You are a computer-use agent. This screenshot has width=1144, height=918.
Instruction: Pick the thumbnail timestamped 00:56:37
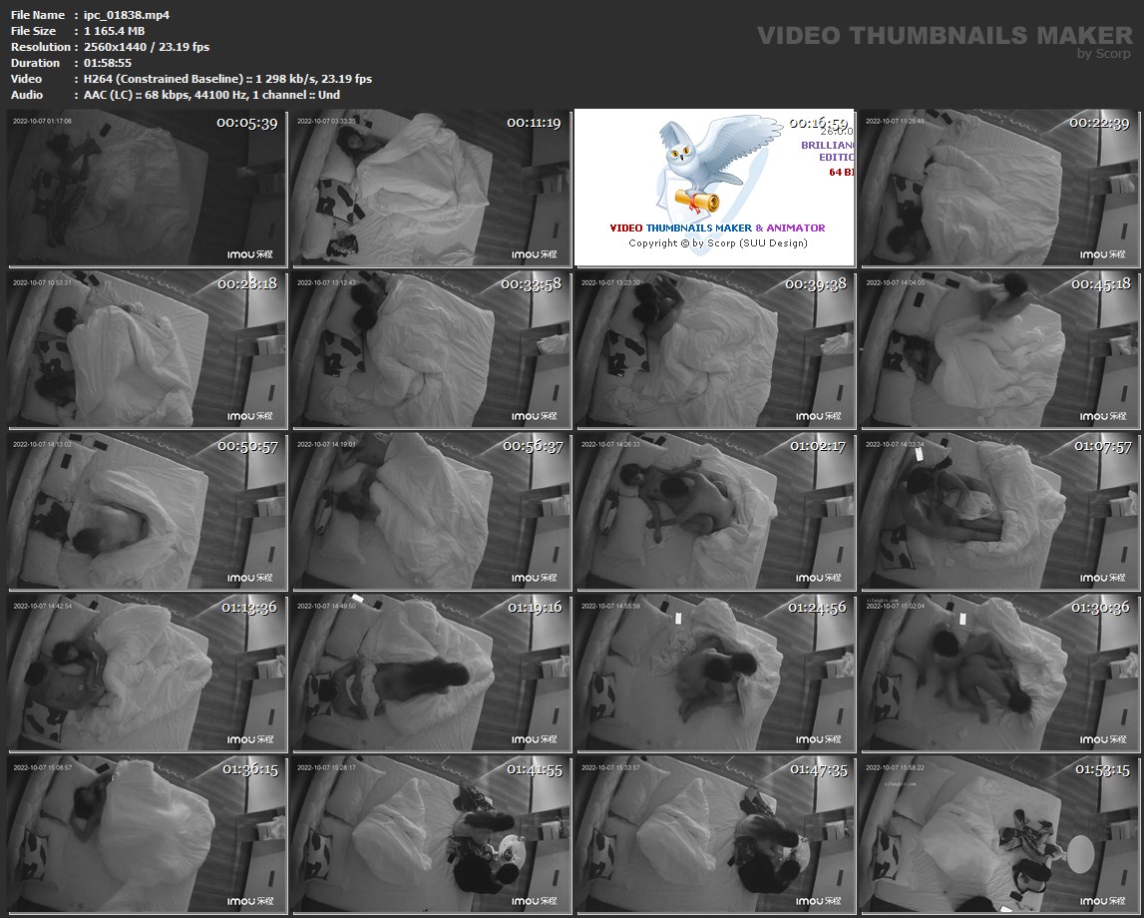point(431,511)
